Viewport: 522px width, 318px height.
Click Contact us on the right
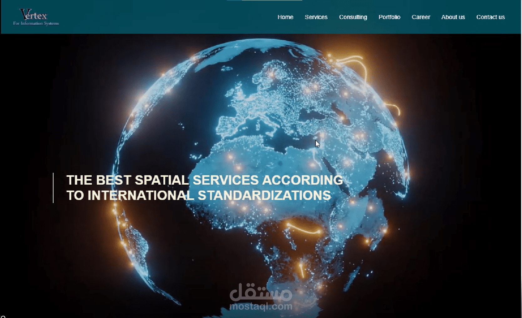tap(490, 17)
